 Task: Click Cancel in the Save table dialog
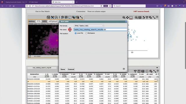coord(71,69)
